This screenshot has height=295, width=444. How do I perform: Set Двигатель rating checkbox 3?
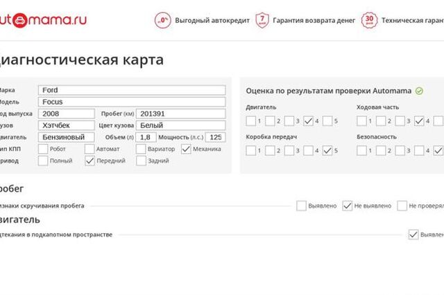click(x=289, y=121)
